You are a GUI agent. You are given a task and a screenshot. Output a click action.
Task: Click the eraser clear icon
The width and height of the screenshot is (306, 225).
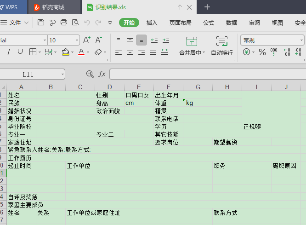tap(98, 52)
